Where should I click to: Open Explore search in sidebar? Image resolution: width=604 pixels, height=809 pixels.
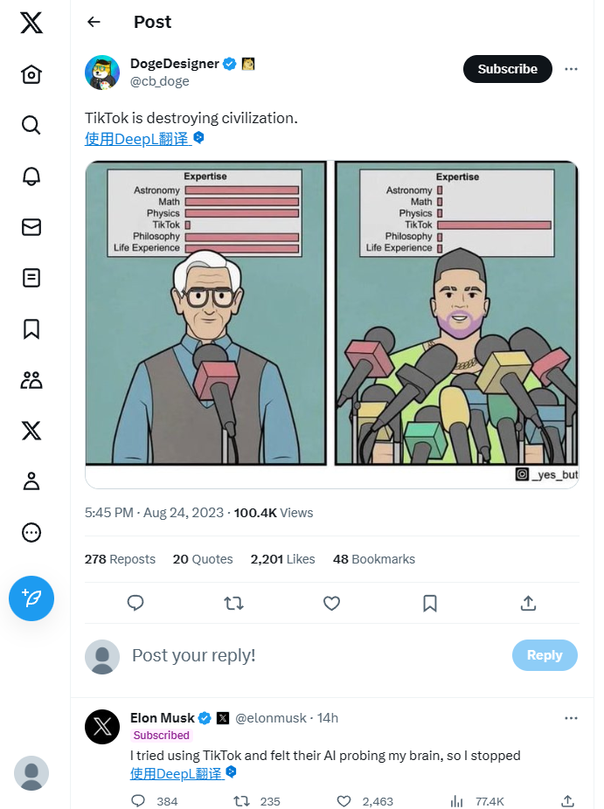pos(31,125)
